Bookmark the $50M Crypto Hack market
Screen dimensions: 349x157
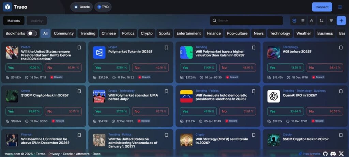pos(341,135)
